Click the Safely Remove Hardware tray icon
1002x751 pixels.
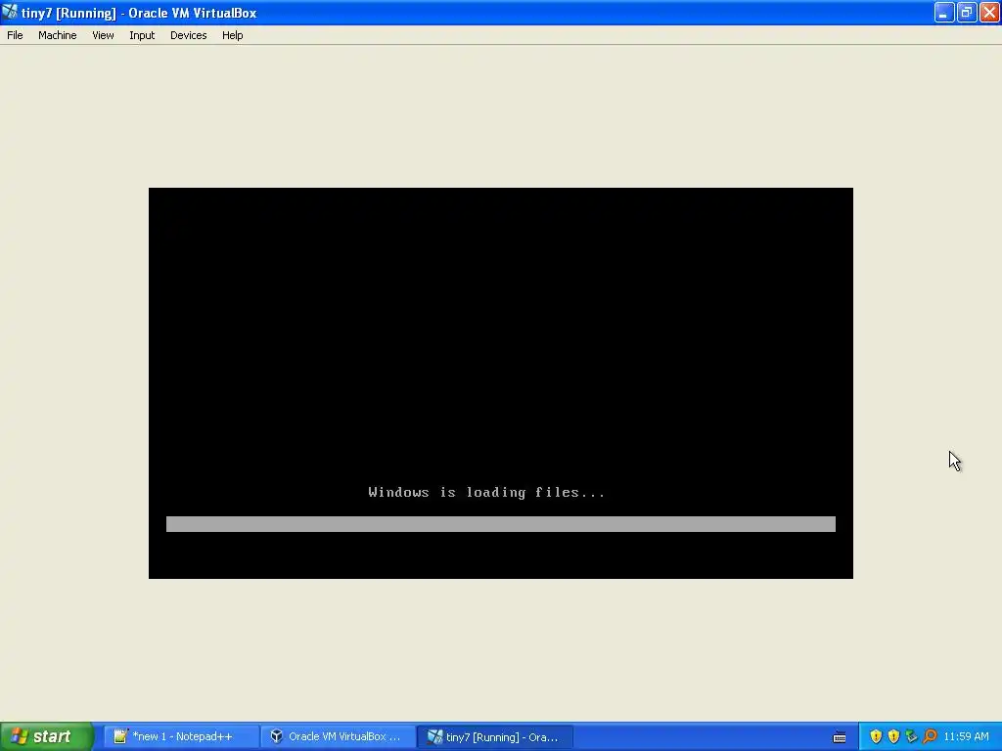click(911, 737)
